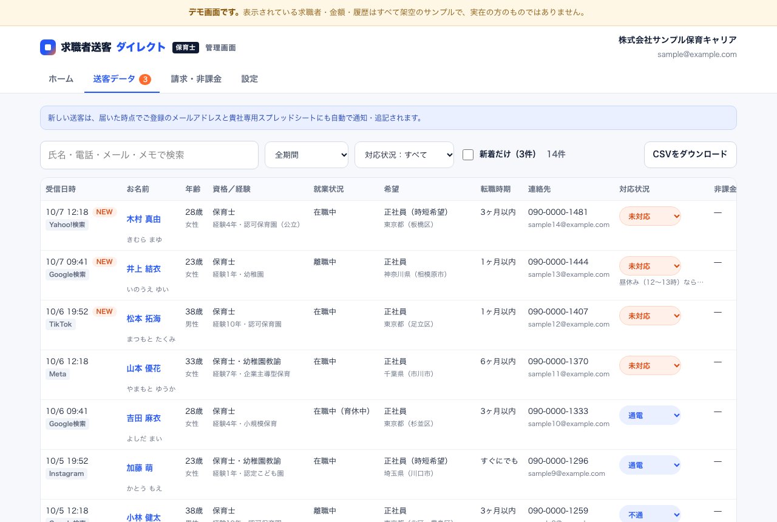Click the 保育士 badge in header
The height and width of the screenshot is (522, 777).
point(186,47)
